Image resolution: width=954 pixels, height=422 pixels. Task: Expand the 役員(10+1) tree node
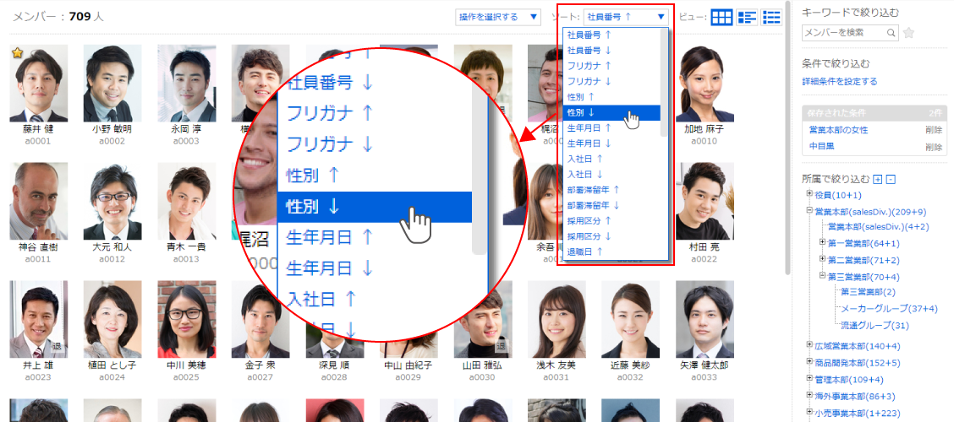[x=810, y=193]
